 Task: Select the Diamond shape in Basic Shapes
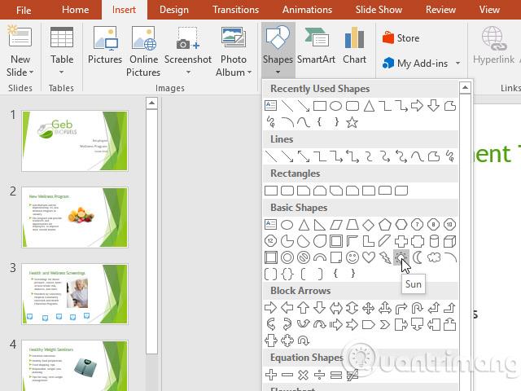[x=369, y=225]
